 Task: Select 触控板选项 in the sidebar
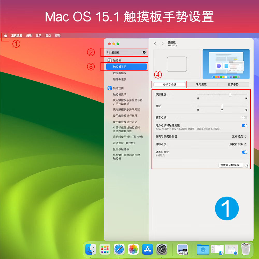[120, 95]
